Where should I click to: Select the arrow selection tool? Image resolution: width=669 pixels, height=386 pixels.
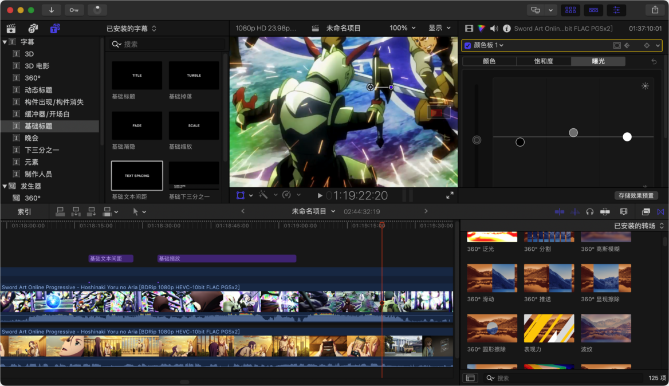(136, 211)
